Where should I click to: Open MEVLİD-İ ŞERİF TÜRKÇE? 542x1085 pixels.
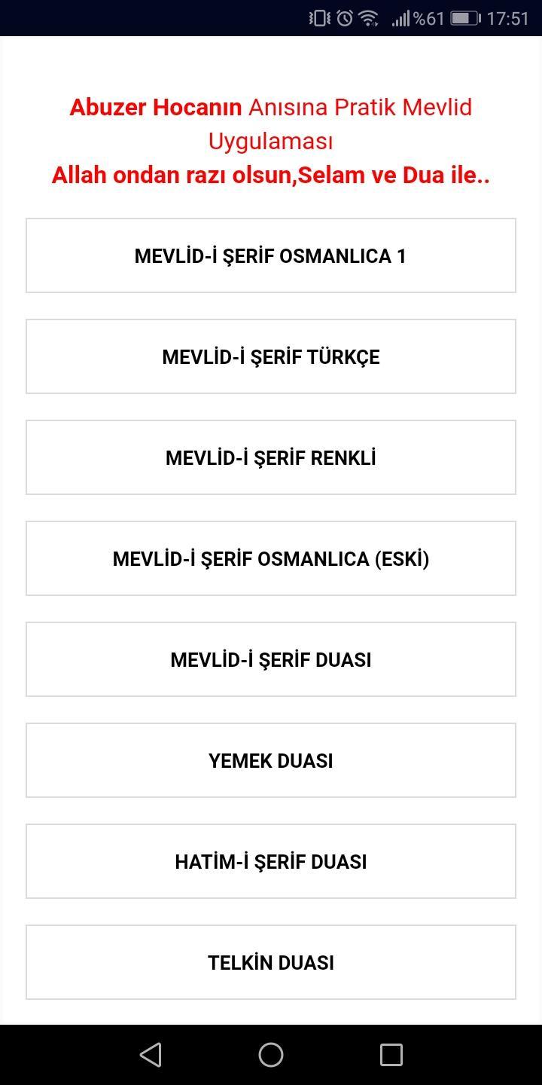(x=271, y=356)
